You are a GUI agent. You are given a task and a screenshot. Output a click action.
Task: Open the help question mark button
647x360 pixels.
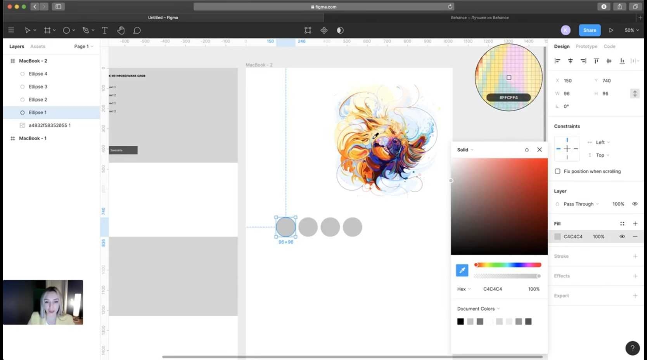click(x=633, y=348)
